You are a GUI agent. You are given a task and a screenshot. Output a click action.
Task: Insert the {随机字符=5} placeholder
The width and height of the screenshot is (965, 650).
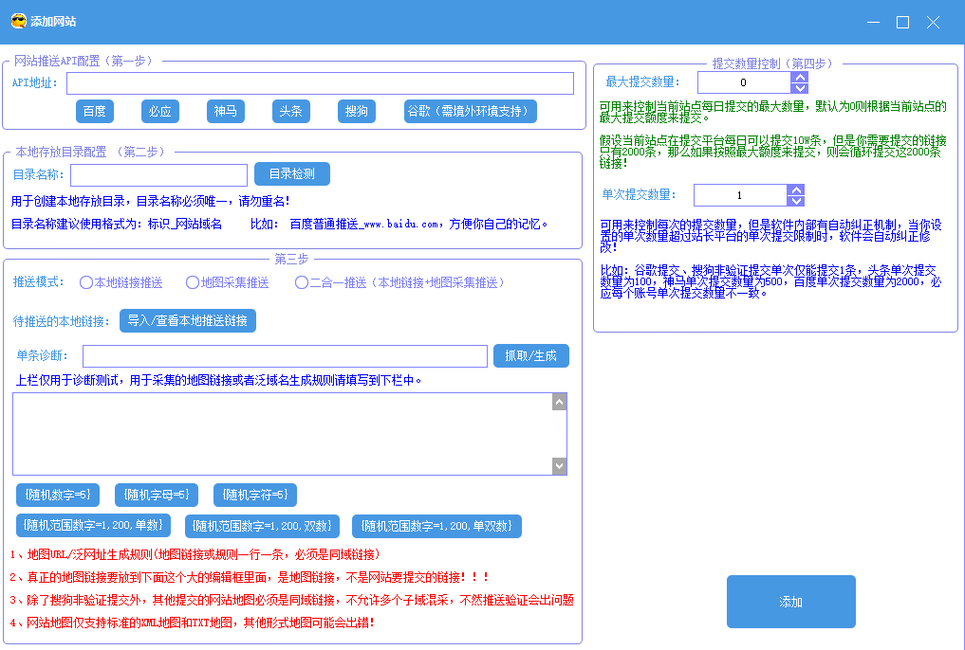pos(255,496)
